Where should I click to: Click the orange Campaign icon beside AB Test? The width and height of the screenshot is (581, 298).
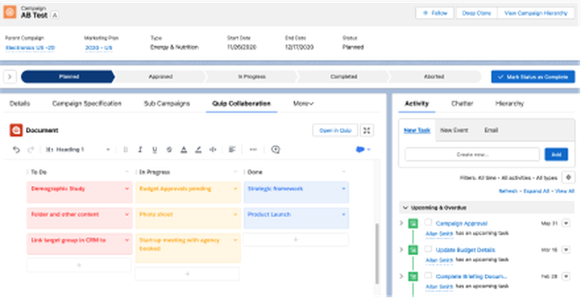10,12
